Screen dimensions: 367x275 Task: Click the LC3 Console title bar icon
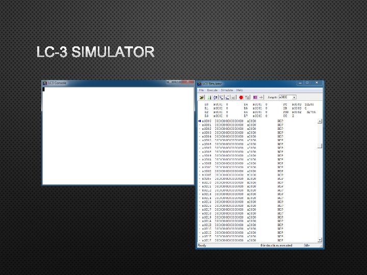[x=45, y=83]
